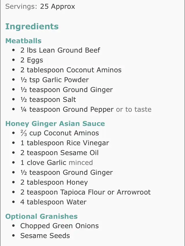The width and height of the screenshot is (185, 246).
Task: Click the 25 Approx servings value
Action: click(x=58, y=6)
